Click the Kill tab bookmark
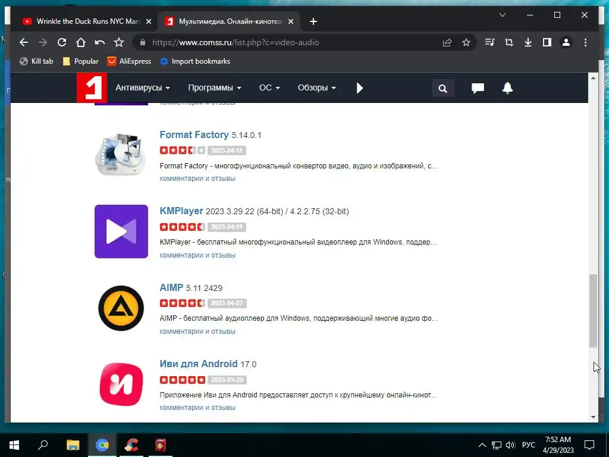Image resolution: width=609 pixels, height=457 pixels. (x=36, y=61)
